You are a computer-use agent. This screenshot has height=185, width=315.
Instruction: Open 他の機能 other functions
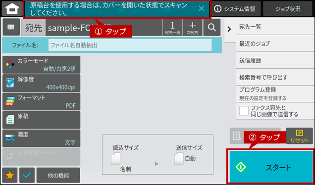pyautogui.click(x=58, y=176)
